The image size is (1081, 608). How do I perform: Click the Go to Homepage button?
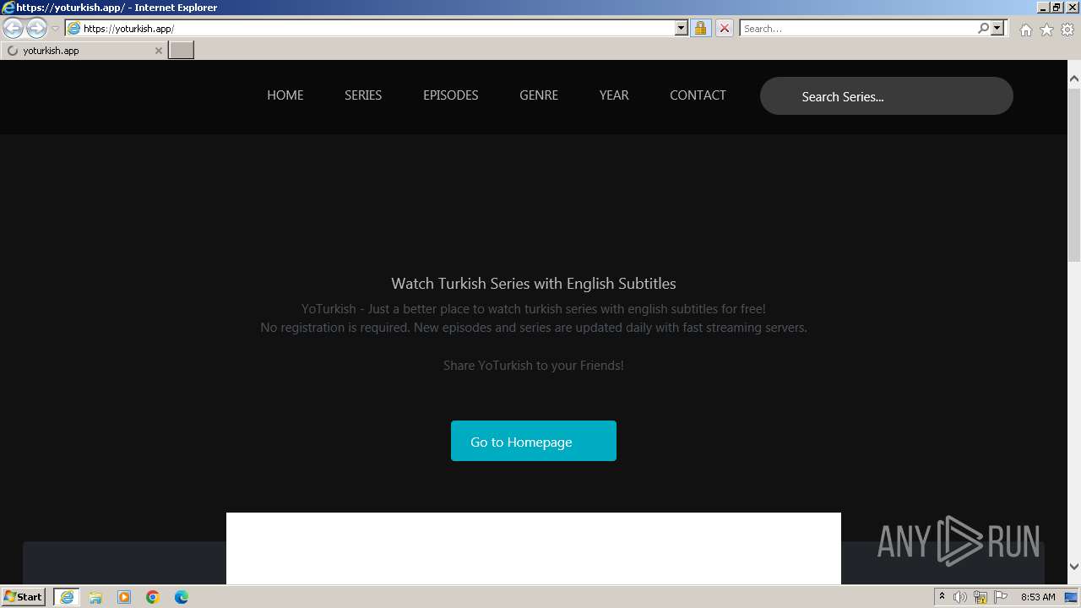tap(534, 441)
